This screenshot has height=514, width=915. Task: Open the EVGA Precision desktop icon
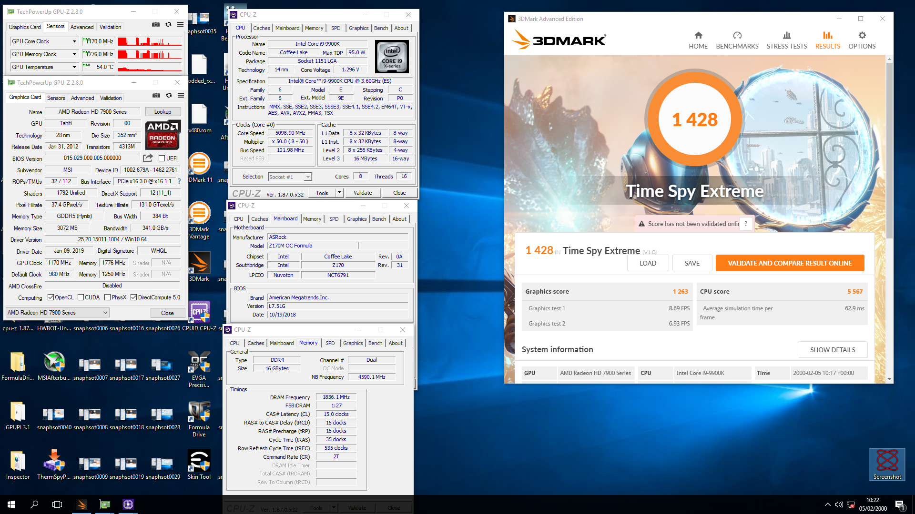click(199, 369)
